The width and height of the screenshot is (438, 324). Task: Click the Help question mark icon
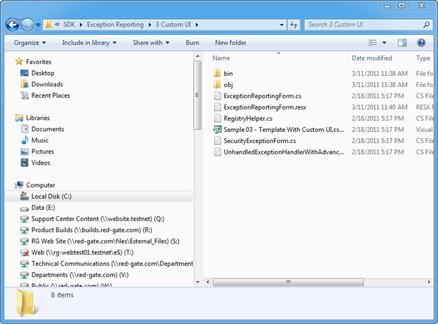(x=421, y=43)
